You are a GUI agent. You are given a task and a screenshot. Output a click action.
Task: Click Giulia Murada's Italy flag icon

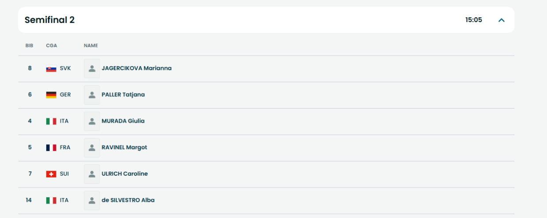(x=51, y=121)
